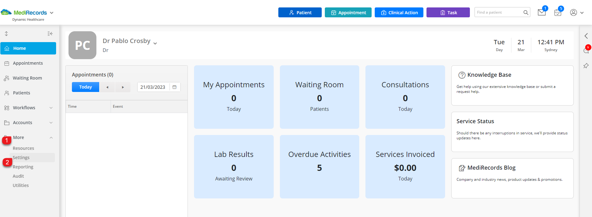This screenshot has height=217, width=592.
Task: Click the magnifier icon in patient search
Action: pos(526,13)
